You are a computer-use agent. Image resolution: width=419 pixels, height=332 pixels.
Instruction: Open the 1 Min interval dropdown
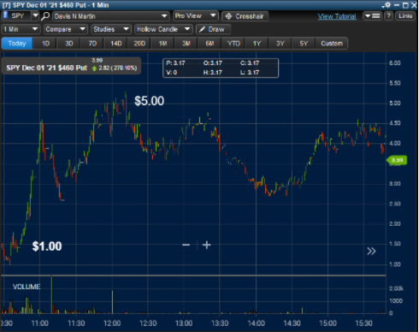21,29
